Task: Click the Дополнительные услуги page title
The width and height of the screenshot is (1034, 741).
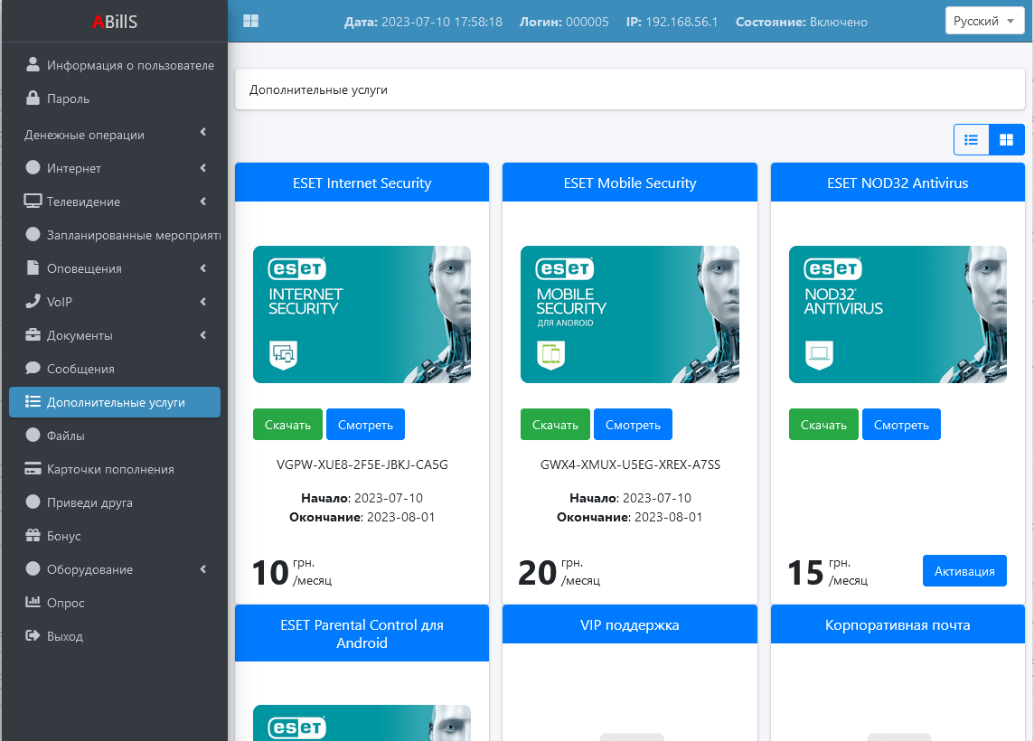Action: [318, 89]
